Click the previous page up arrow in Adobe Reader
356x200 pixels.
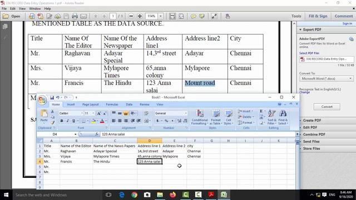pos(96,16)
